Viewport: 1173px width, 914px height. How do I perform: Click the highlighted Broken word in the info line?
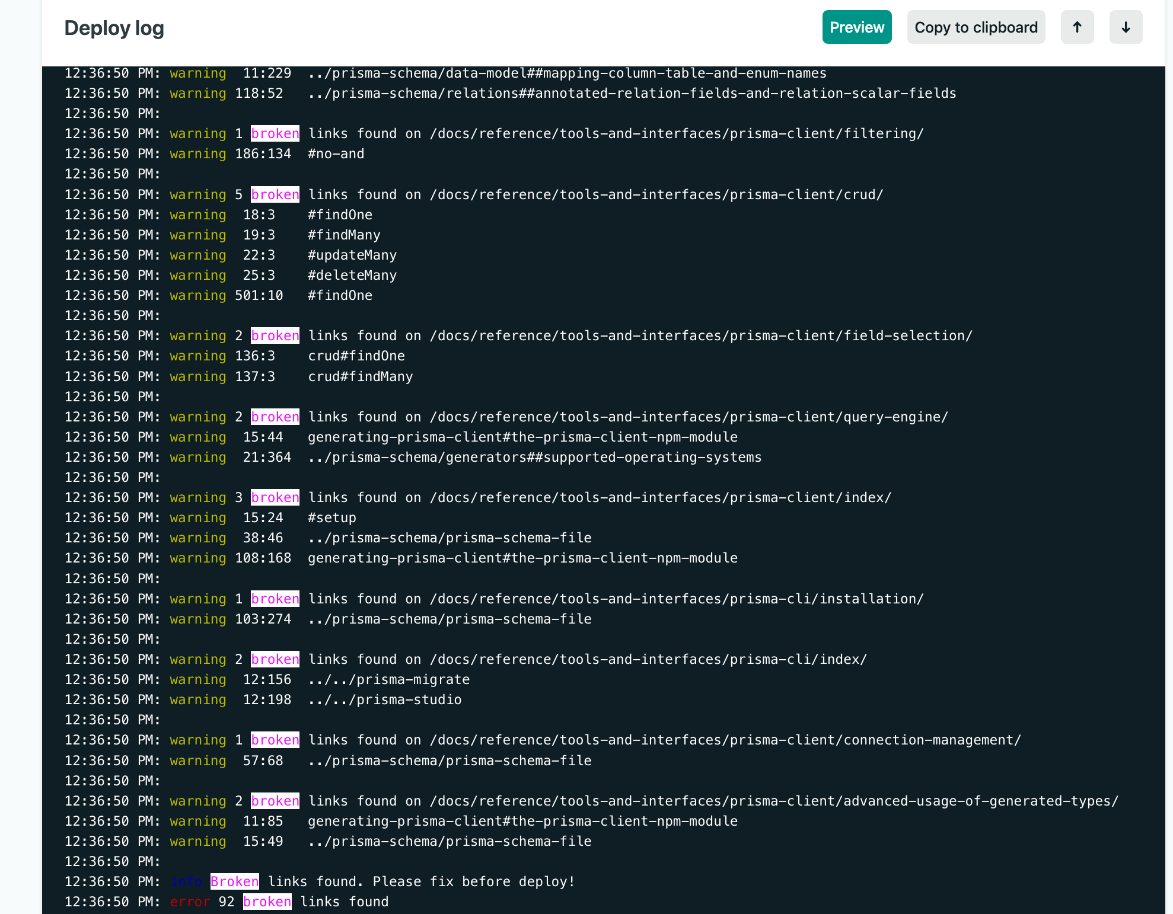[234, 881]
